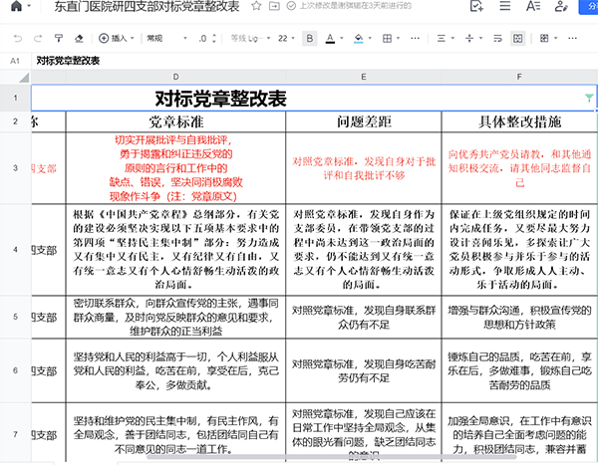Click the redo arrow in toolbar

[x=37, y=39]
